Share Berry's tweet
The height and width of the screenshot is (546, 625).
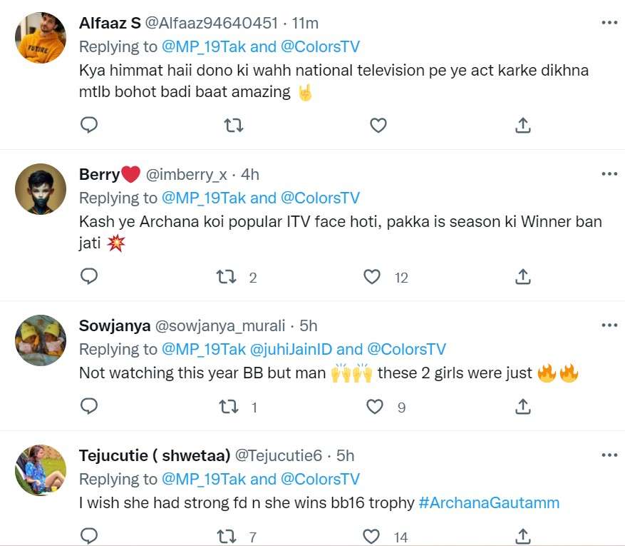coord(522,276)
